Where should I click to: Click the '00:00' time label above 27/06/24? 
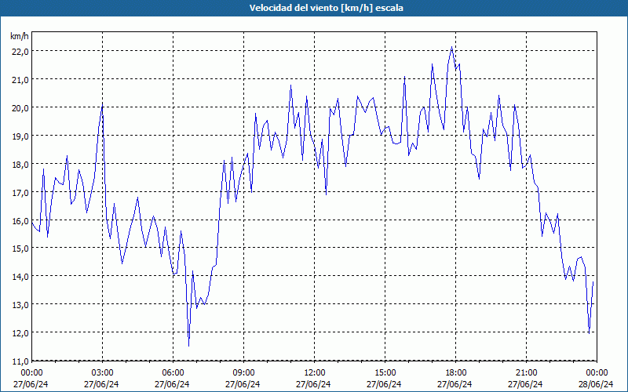point(31,372)
